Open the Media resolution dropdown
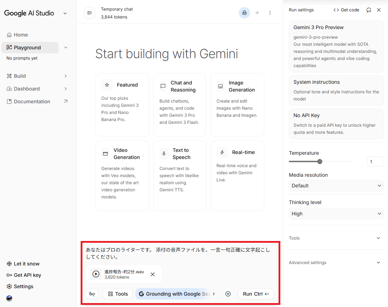 pyautogui.click(x=336, y=186)
